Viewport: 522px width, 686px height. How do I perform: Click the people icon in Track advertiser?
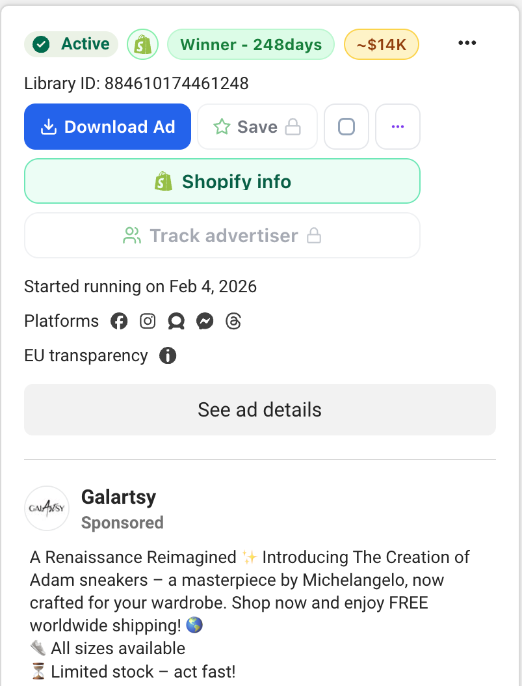(132, 236)
